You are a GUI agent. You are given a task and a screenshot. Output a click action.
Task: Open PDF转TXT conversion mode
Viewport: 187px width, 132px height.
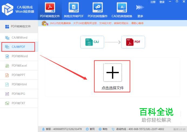click(x=19, y=103)
